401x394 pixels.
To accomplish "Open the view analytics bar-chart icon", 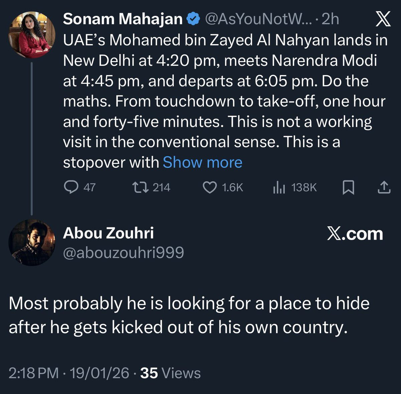I will [x=279, y=187].
